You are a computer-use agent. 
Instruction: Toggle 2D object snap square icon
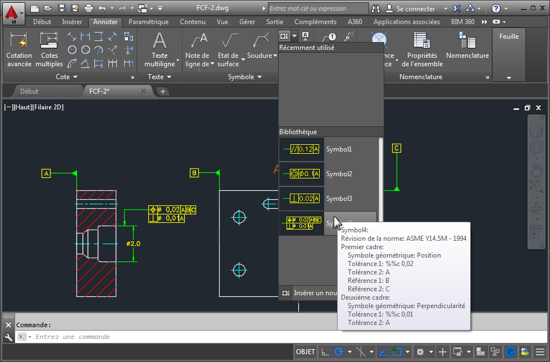397,352
